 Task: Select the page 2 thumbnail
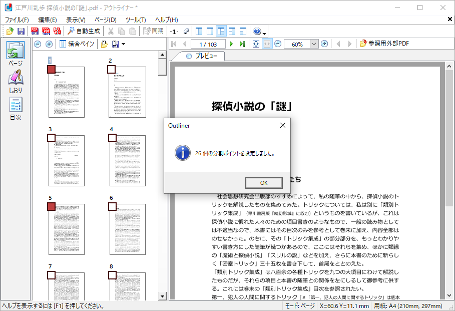click(x=127, y=92)
